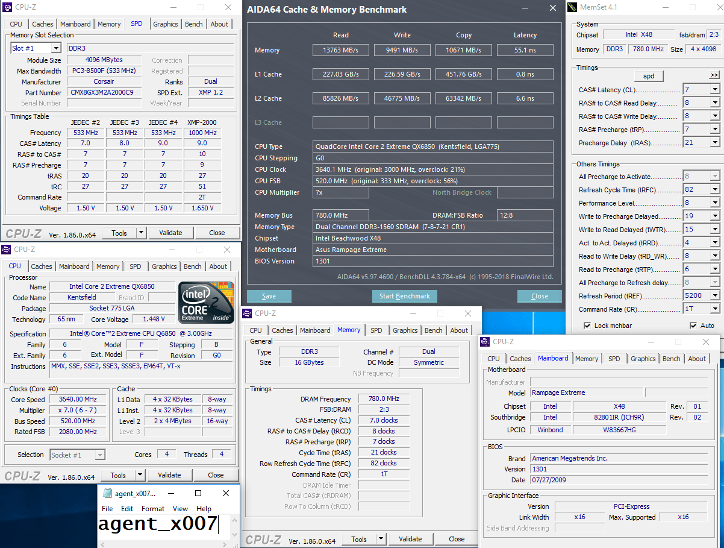Click the >> expand button in MemSet
Viewport: 724px width, 548px height.
pos(714,75)
